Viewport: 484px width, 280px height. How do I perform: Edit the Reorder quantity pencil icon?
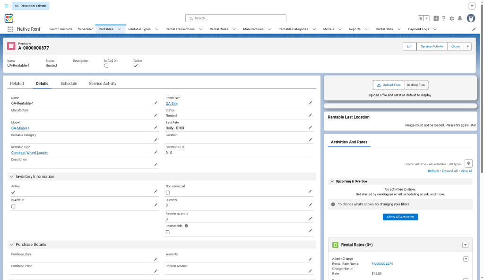310,219
